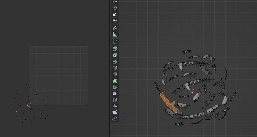Select the Rip Region tool

115,119
